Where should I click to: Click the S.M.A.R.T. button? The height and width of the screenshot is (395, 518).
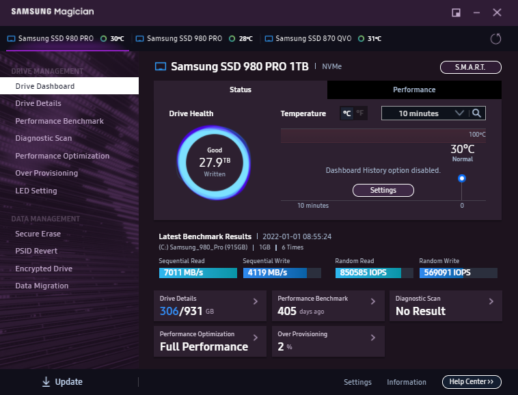click(470, 68)
